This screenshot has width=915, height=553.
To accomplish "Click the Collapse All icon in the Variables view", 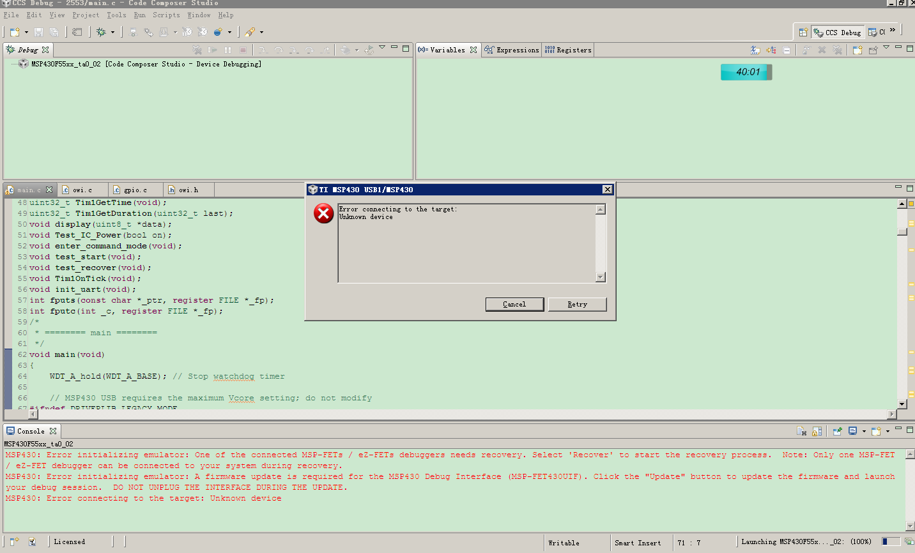I will (x=787, y=50).
